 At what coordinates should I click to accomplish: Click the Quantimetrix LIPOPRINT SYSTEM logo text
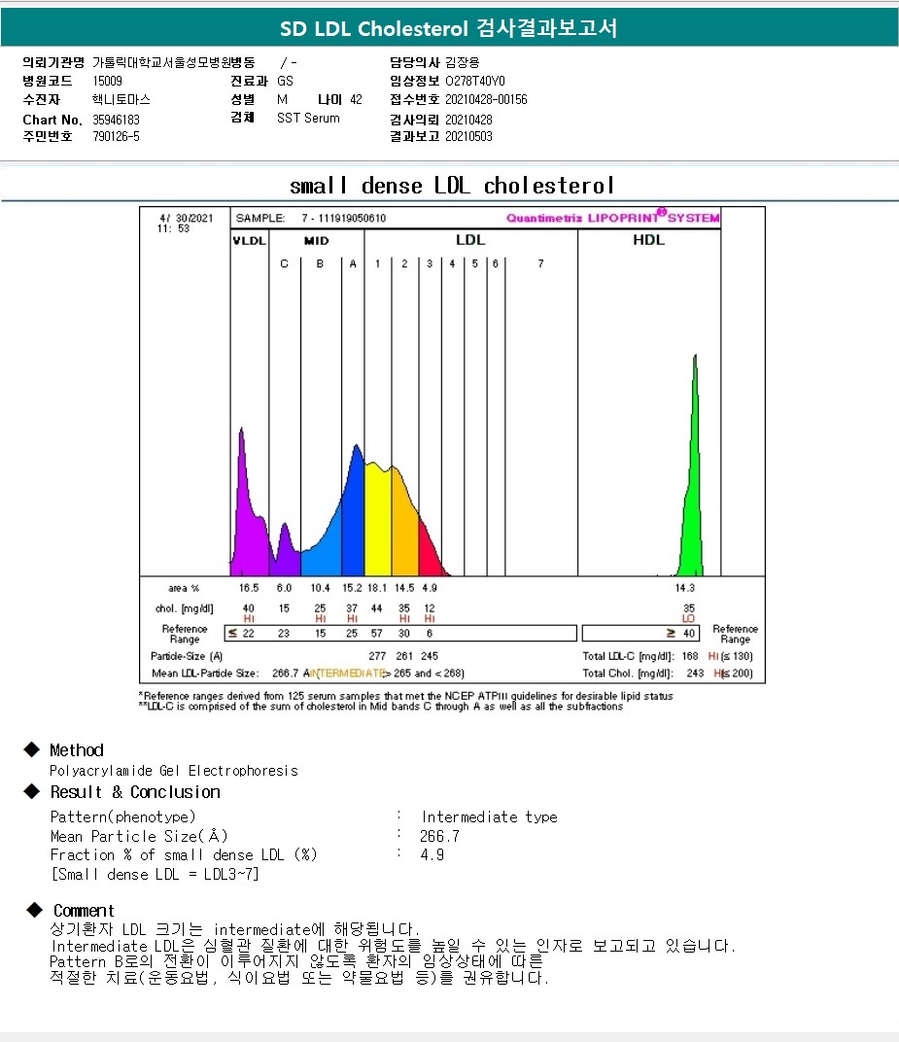(x=612, y=218)
